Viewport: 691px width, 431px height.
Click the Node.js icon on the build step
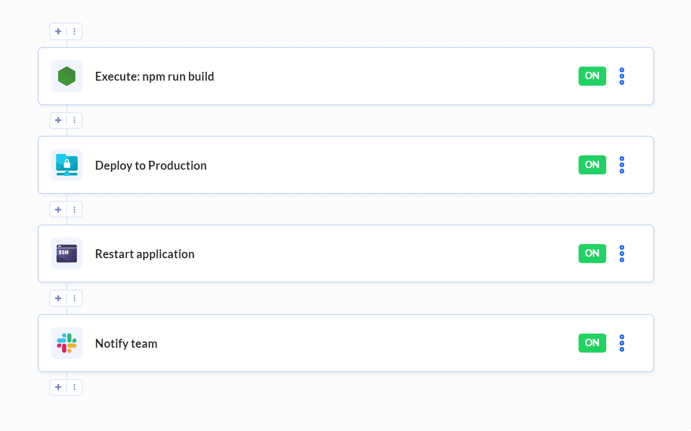(x=66, y=75)
